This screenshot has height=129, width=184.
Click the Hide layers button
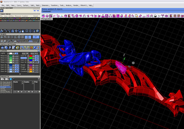pos(25,54)
